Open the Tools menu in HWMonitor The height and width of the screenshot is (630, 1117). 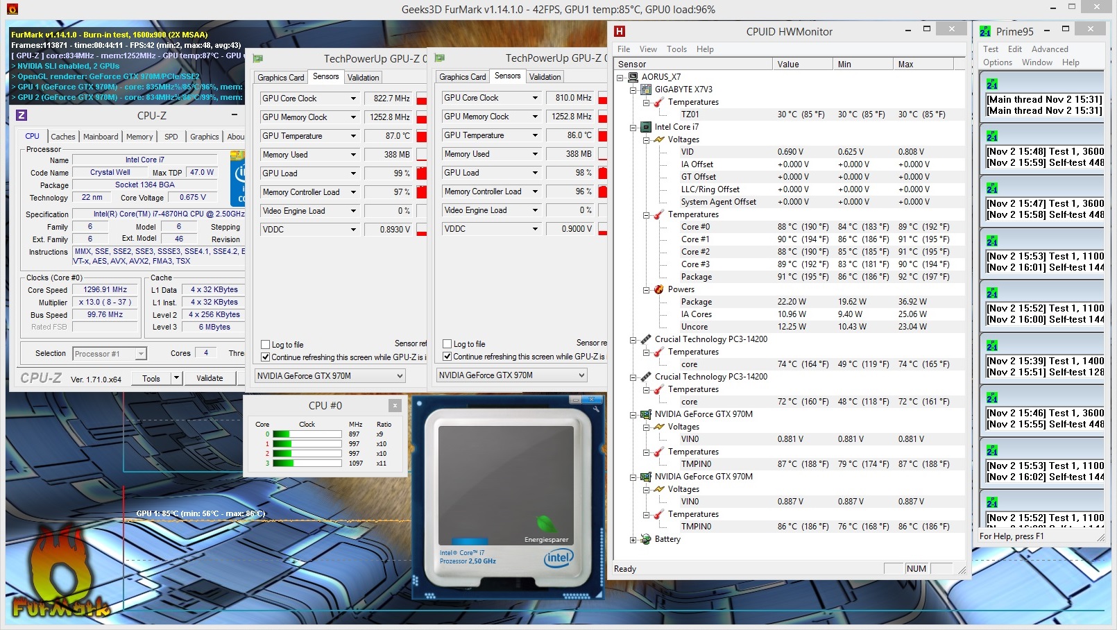[x=676, y=49]
